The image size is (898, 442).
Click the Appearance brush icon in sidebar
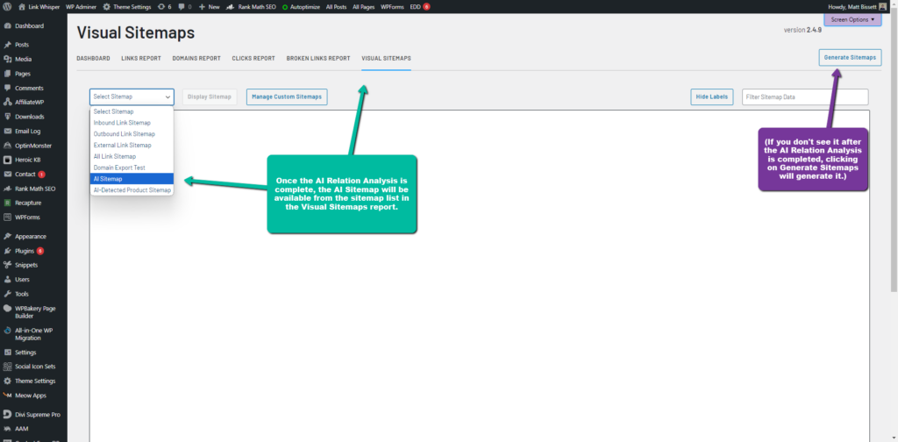[7, 236]
